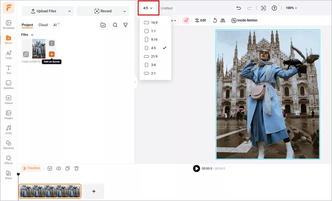
Task: Search media files with magnifier icon
Action: (x=115, y=25)
